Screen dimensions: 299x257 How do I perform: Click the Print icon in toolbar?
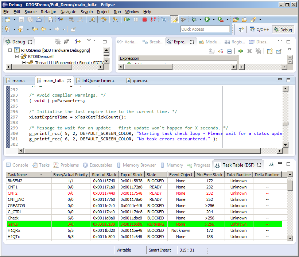(39, 19)
